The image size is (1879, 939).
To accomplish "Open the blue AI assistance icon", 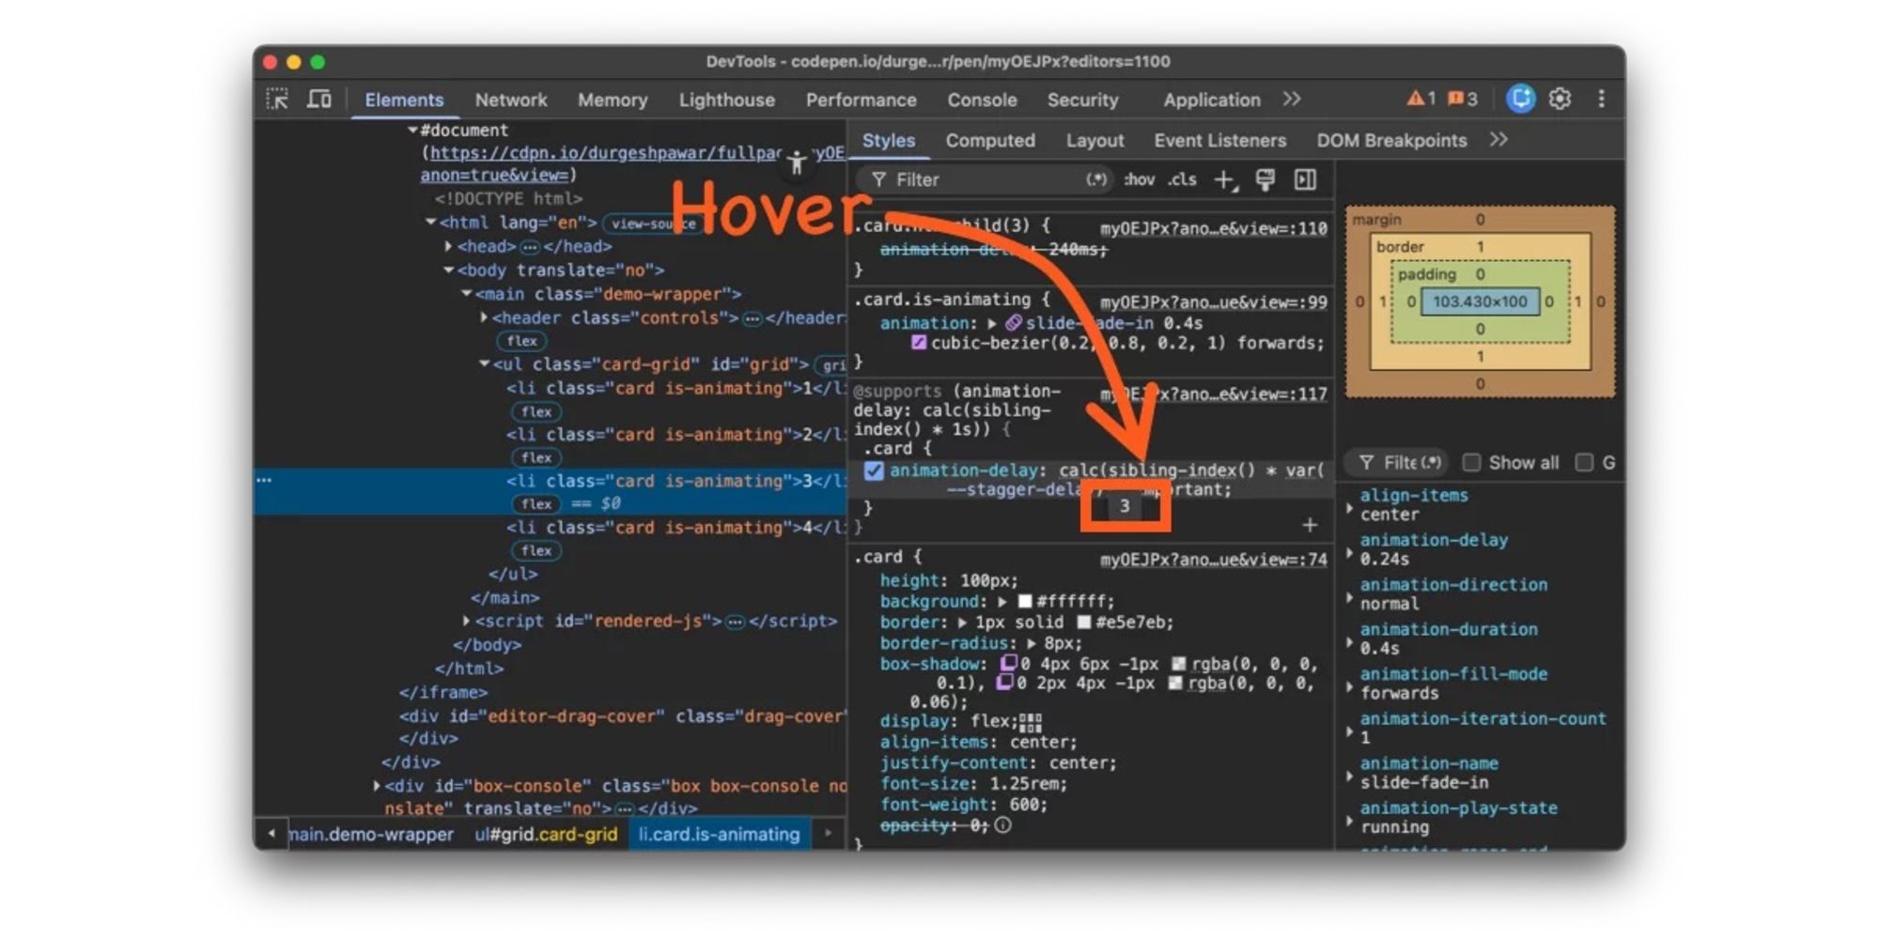I will (1520, 99).
